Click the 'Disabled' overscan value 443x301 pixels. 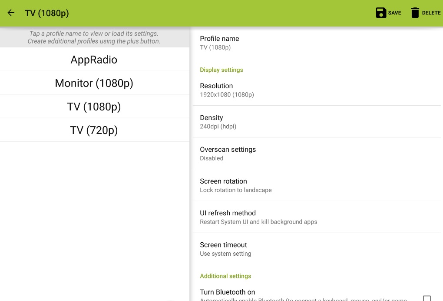[212, 158]
